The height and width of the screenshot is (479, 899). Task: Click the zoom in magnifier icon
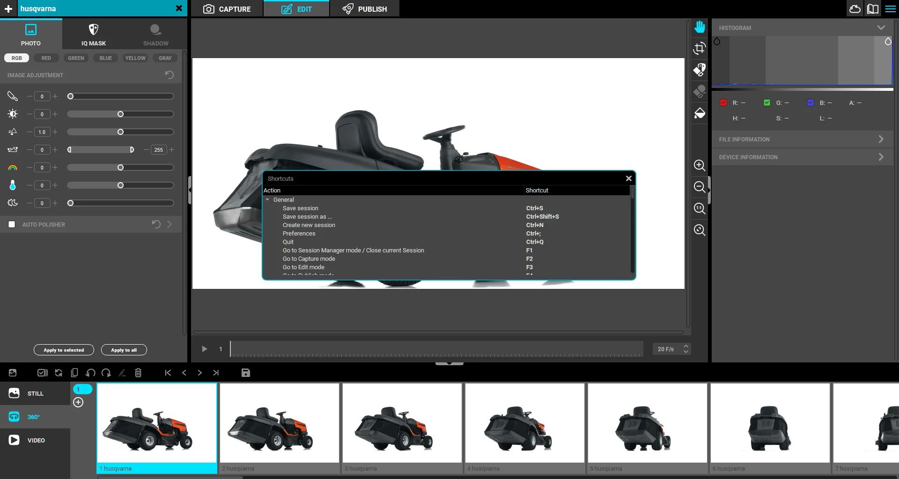click(x=700, y=165)
